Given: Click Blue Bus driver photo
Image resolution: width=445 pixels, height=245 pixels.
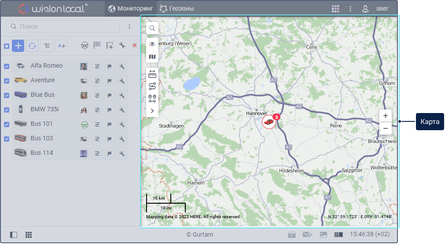Looking at the screenshot, I should tap(84, 95).
